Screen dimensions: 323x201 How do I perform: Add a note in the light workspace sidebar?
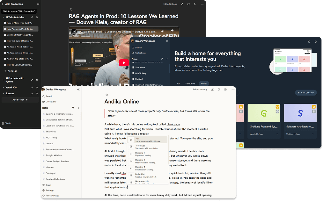78,108
